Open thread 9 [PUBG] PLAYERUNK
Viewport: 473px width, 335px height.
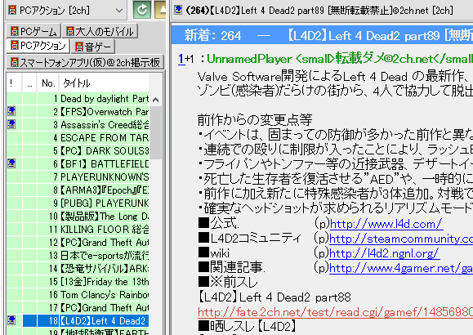pyautogui.click(x=105, y=203)
